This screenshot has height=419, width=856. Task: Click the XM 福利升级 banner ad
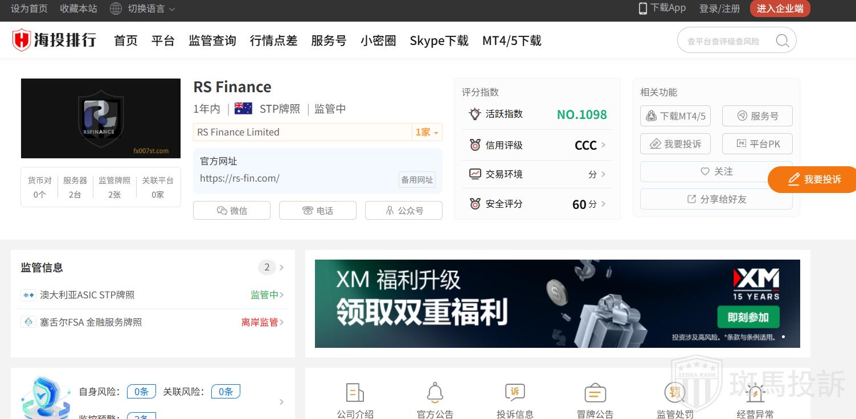[x=557, y=303]
